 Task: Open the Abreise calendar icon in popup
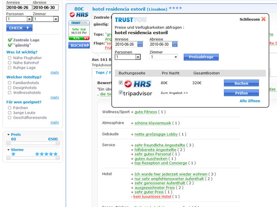pos(175,44)
